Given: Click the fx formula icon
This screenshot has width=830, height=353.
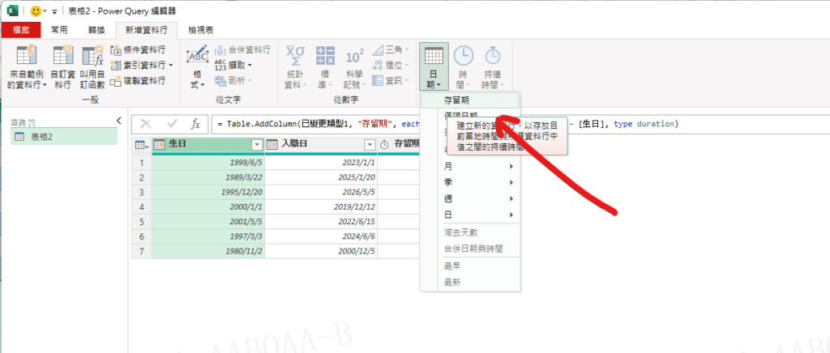Looking at the screenshot, I should click(195, 124).
